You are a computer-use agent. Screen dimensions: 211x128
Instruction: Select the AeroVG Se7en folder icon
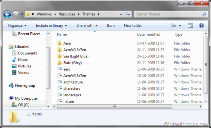[59, 50]
